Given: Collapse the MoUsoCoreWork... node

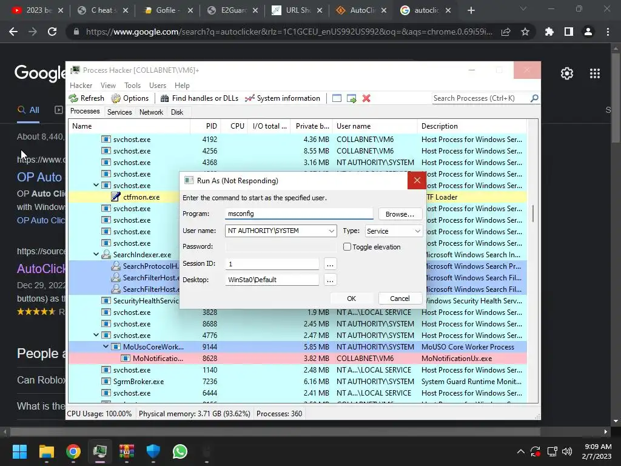Looking at the screenshot, I should [x=106, y=346].
